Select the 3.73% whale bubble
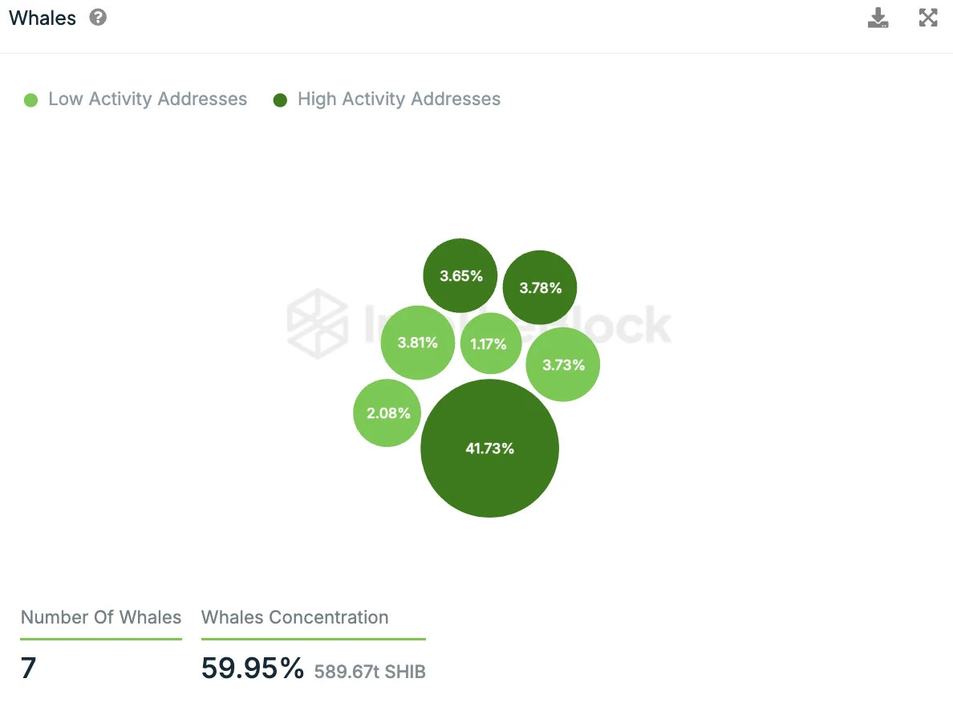Image resolution: width=953 pixels, height=703 pixels. point(563,364)
